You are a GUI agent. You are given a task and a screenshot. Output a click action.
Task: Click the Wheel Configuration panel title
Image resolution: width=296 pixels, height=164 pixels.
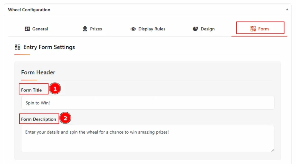[x=29, y=10]
